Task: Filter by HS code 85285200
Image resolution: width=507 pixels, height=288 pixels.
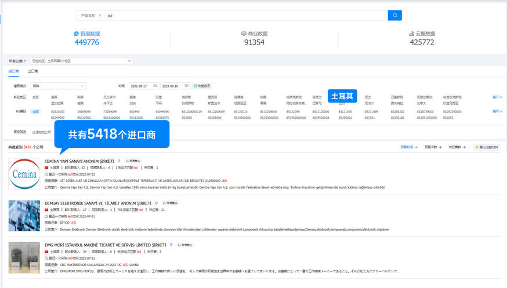Action: 397,111
